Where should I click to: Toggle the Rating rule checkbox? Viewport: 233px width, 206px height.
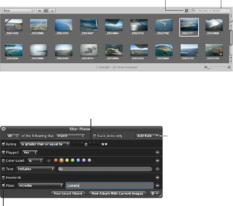tap(3, 144)
